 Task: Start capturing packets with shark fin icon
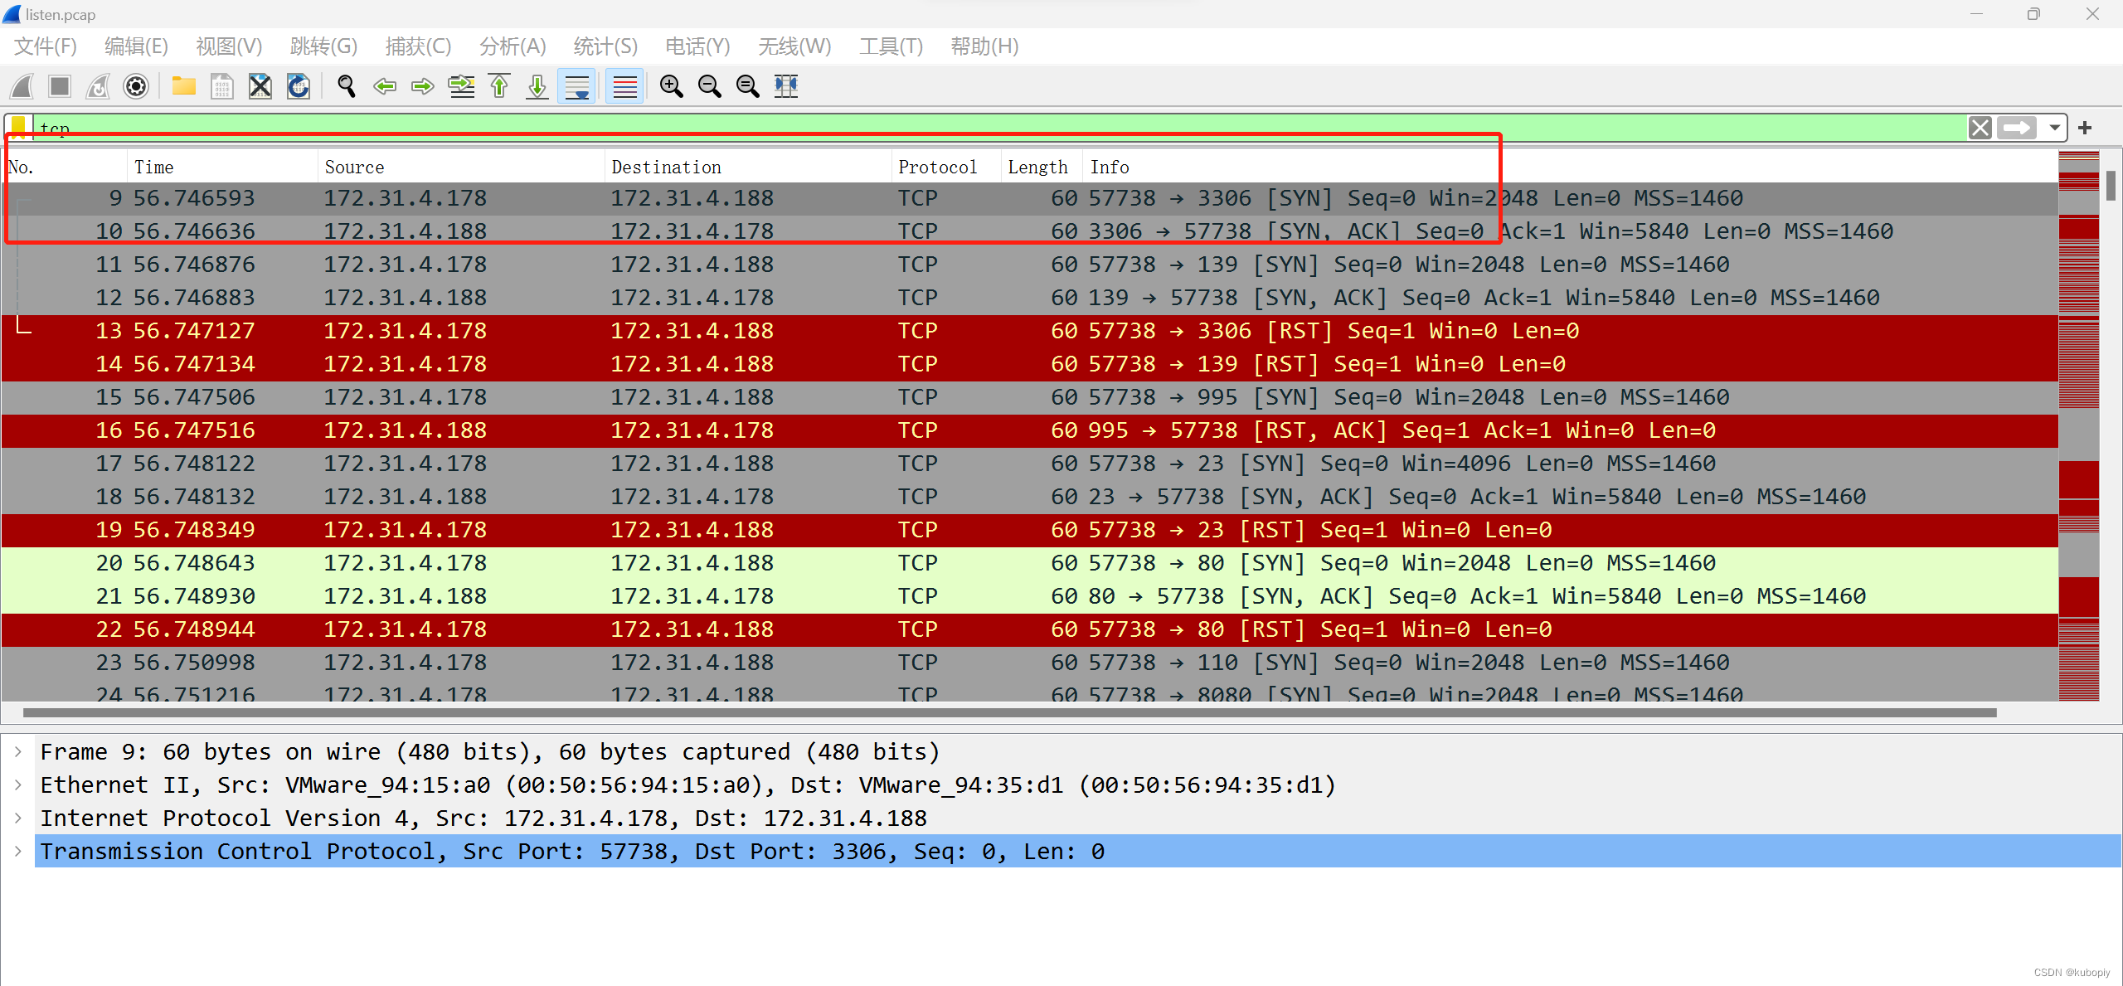point(22,86)
